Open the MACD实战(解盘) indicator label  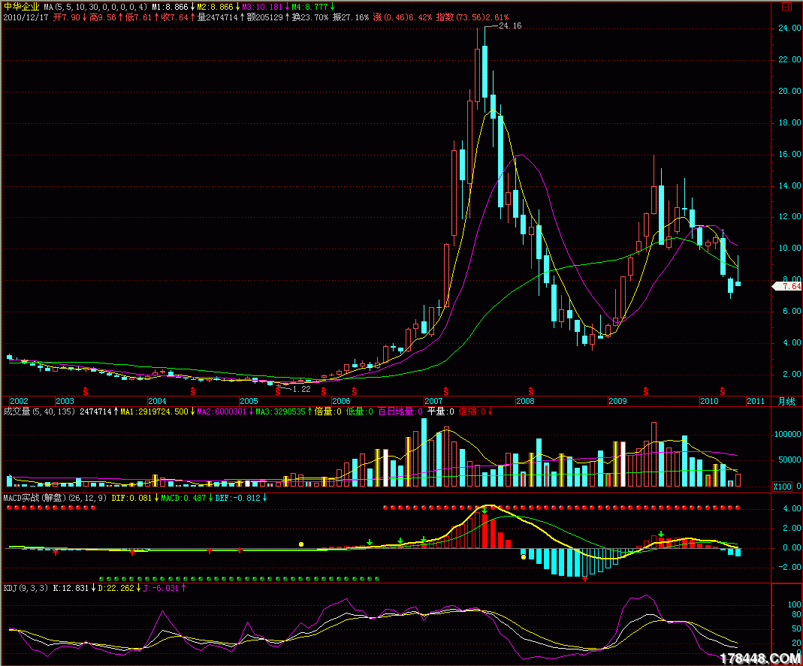[35, 498]
